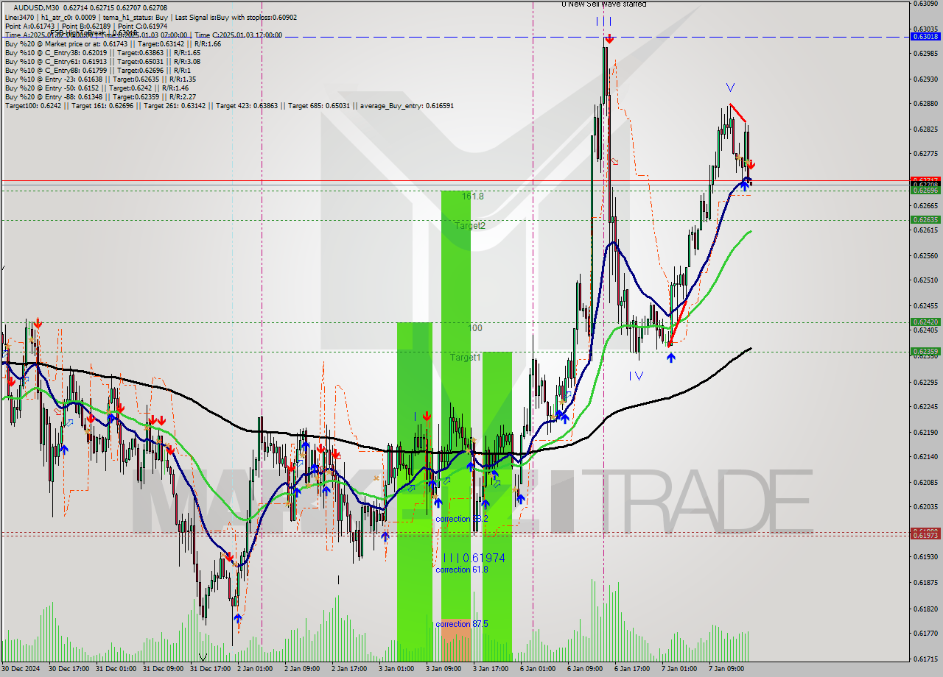Click the '161.8' Fibonacci level label
This screenshot has width=943, height=677.
click(472, 196)
